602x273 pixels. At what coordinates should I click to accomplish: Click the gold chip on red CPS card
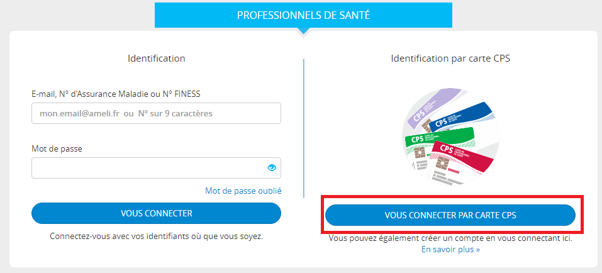443,164
